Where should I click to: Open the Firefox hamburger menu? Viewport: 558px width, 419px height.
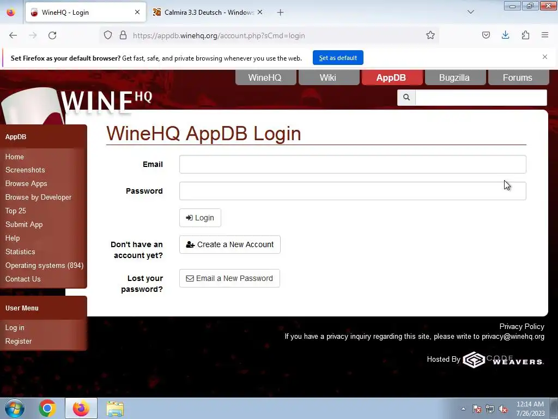coord(545,35)
